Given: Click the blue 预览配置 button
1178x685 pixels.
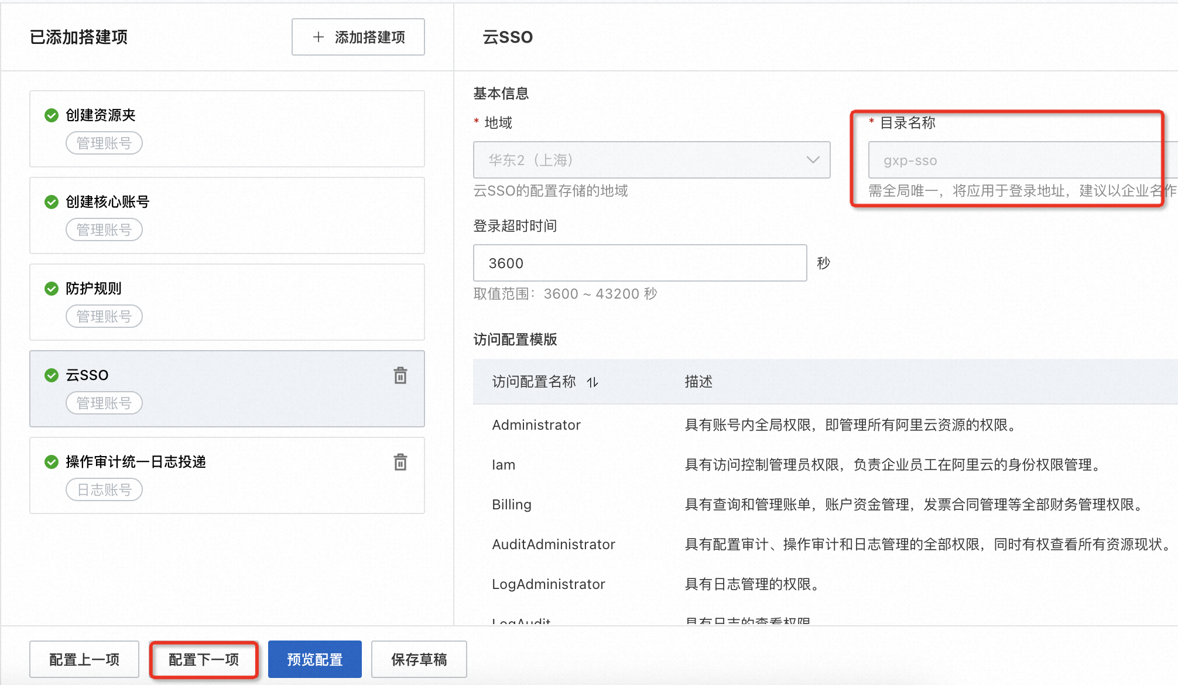Looking at the screenshot, I should [315, 660].
